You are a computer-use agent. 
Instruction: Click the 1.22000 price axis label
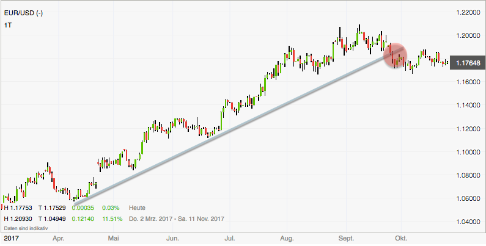pos(468,12)
